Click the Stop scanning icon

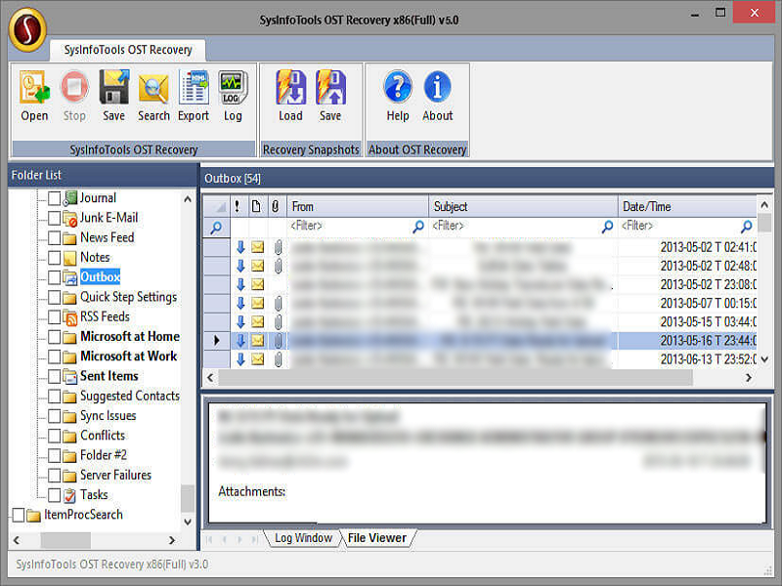tap(73, 95)
